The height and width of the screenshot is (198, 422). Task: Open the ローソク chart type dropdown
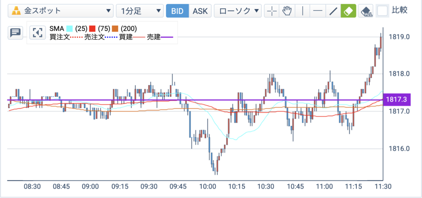point(238,11)
